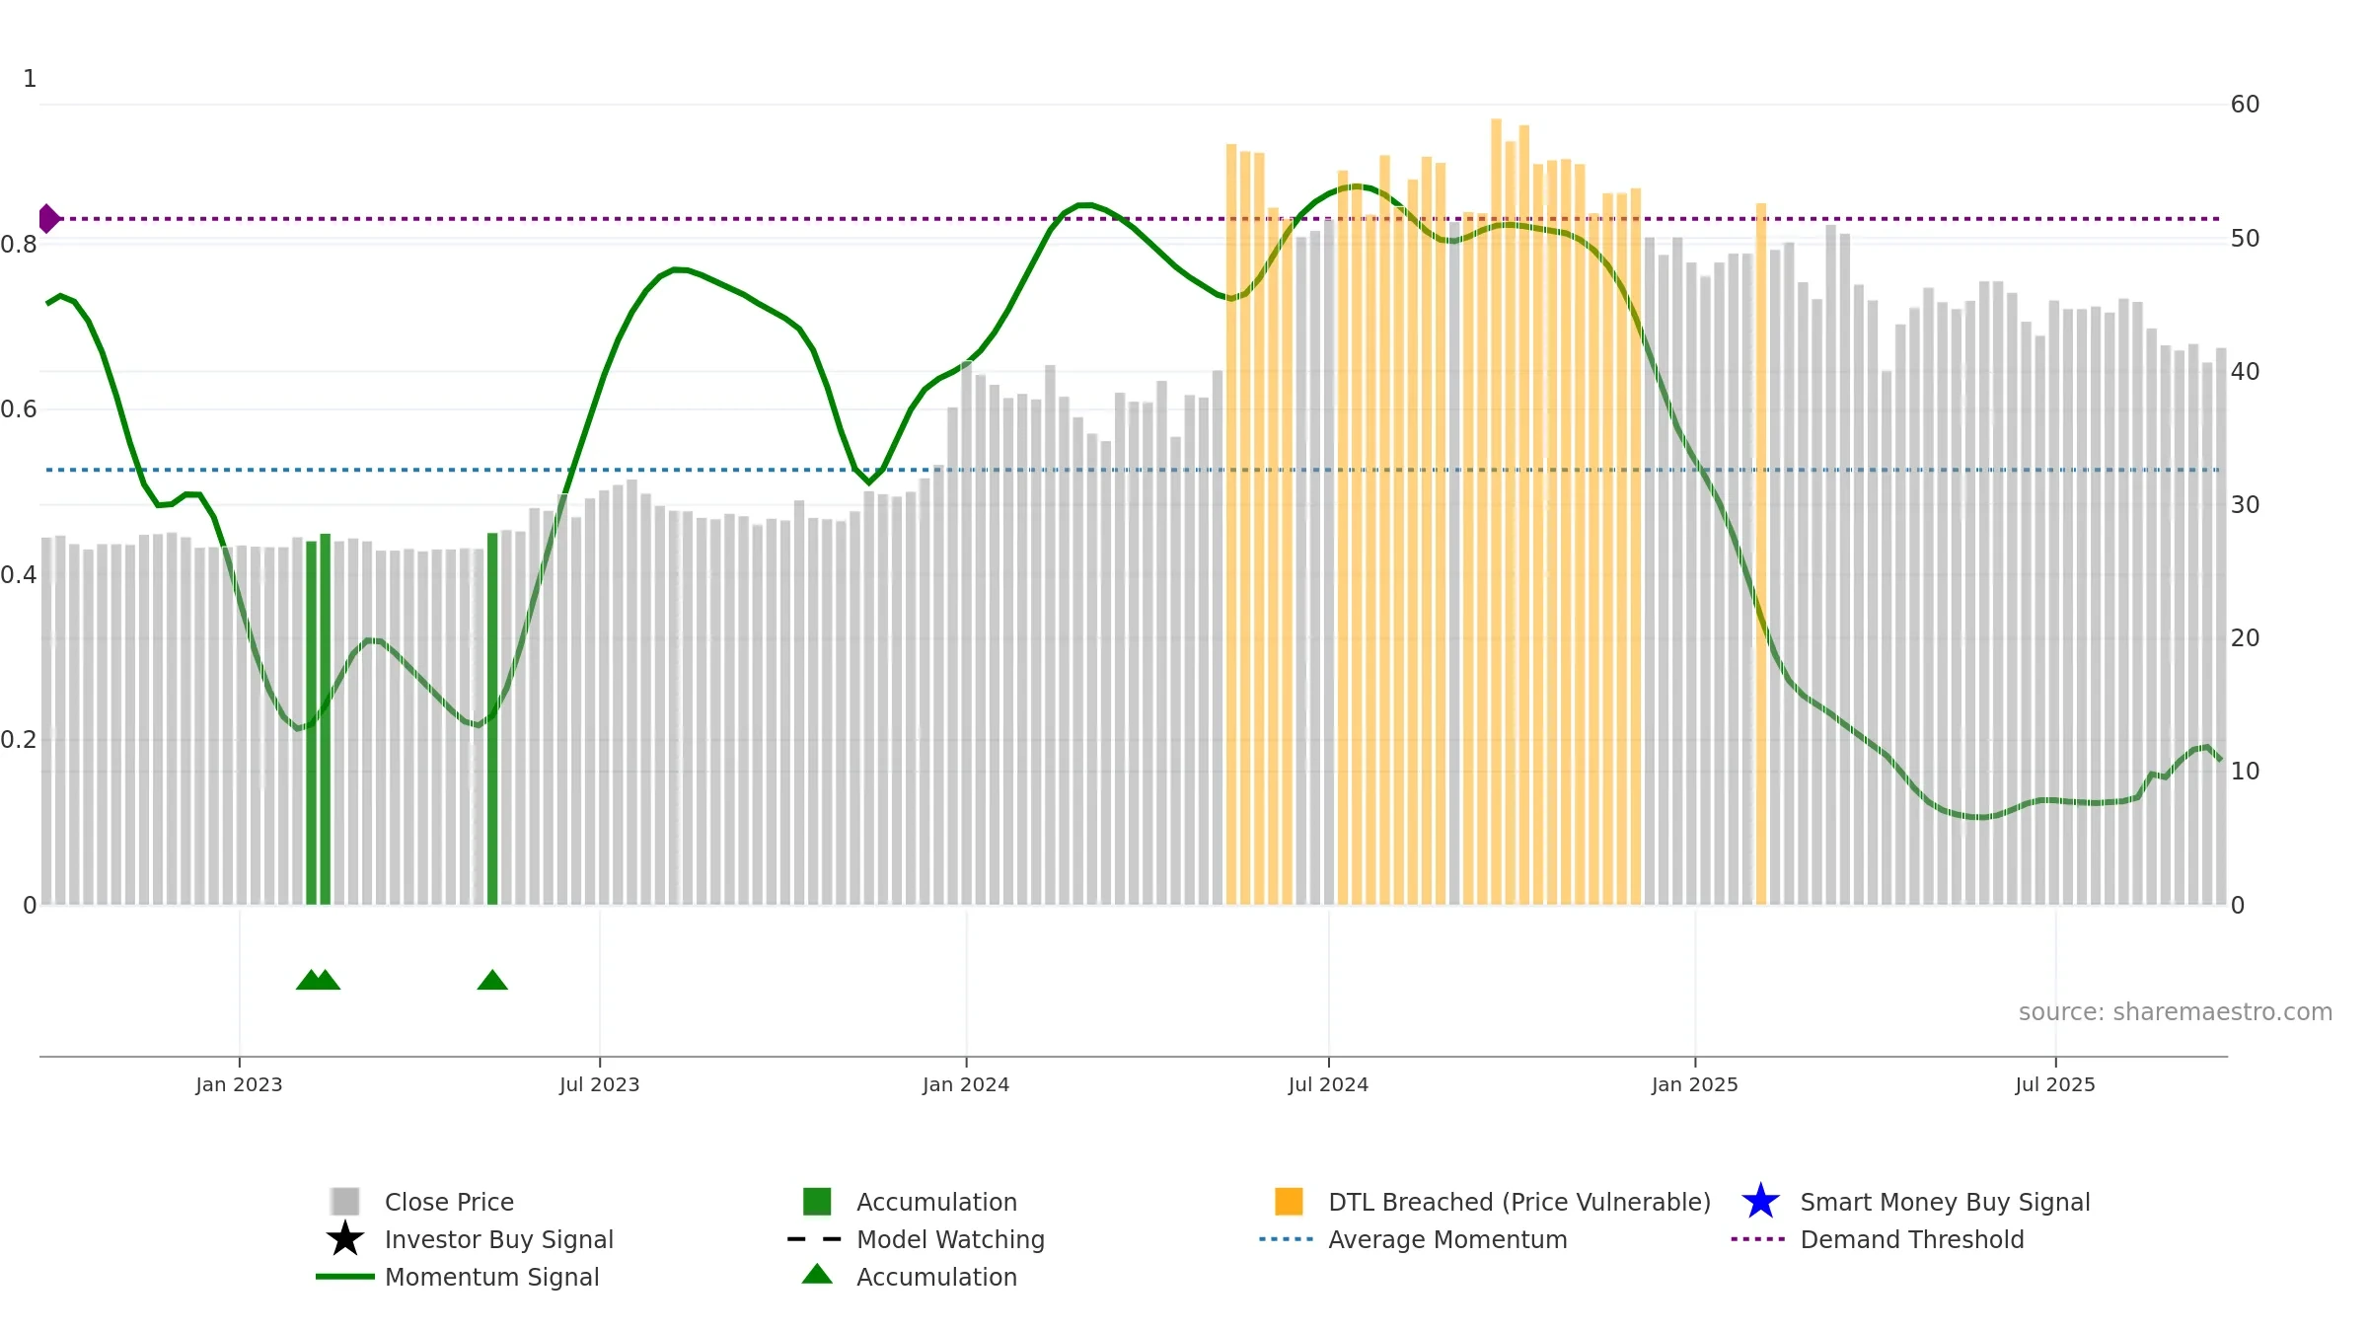Click the green Accumulation triangle legend icon
Screen dimensions: 2368x1332
[x=817, y=1274]
